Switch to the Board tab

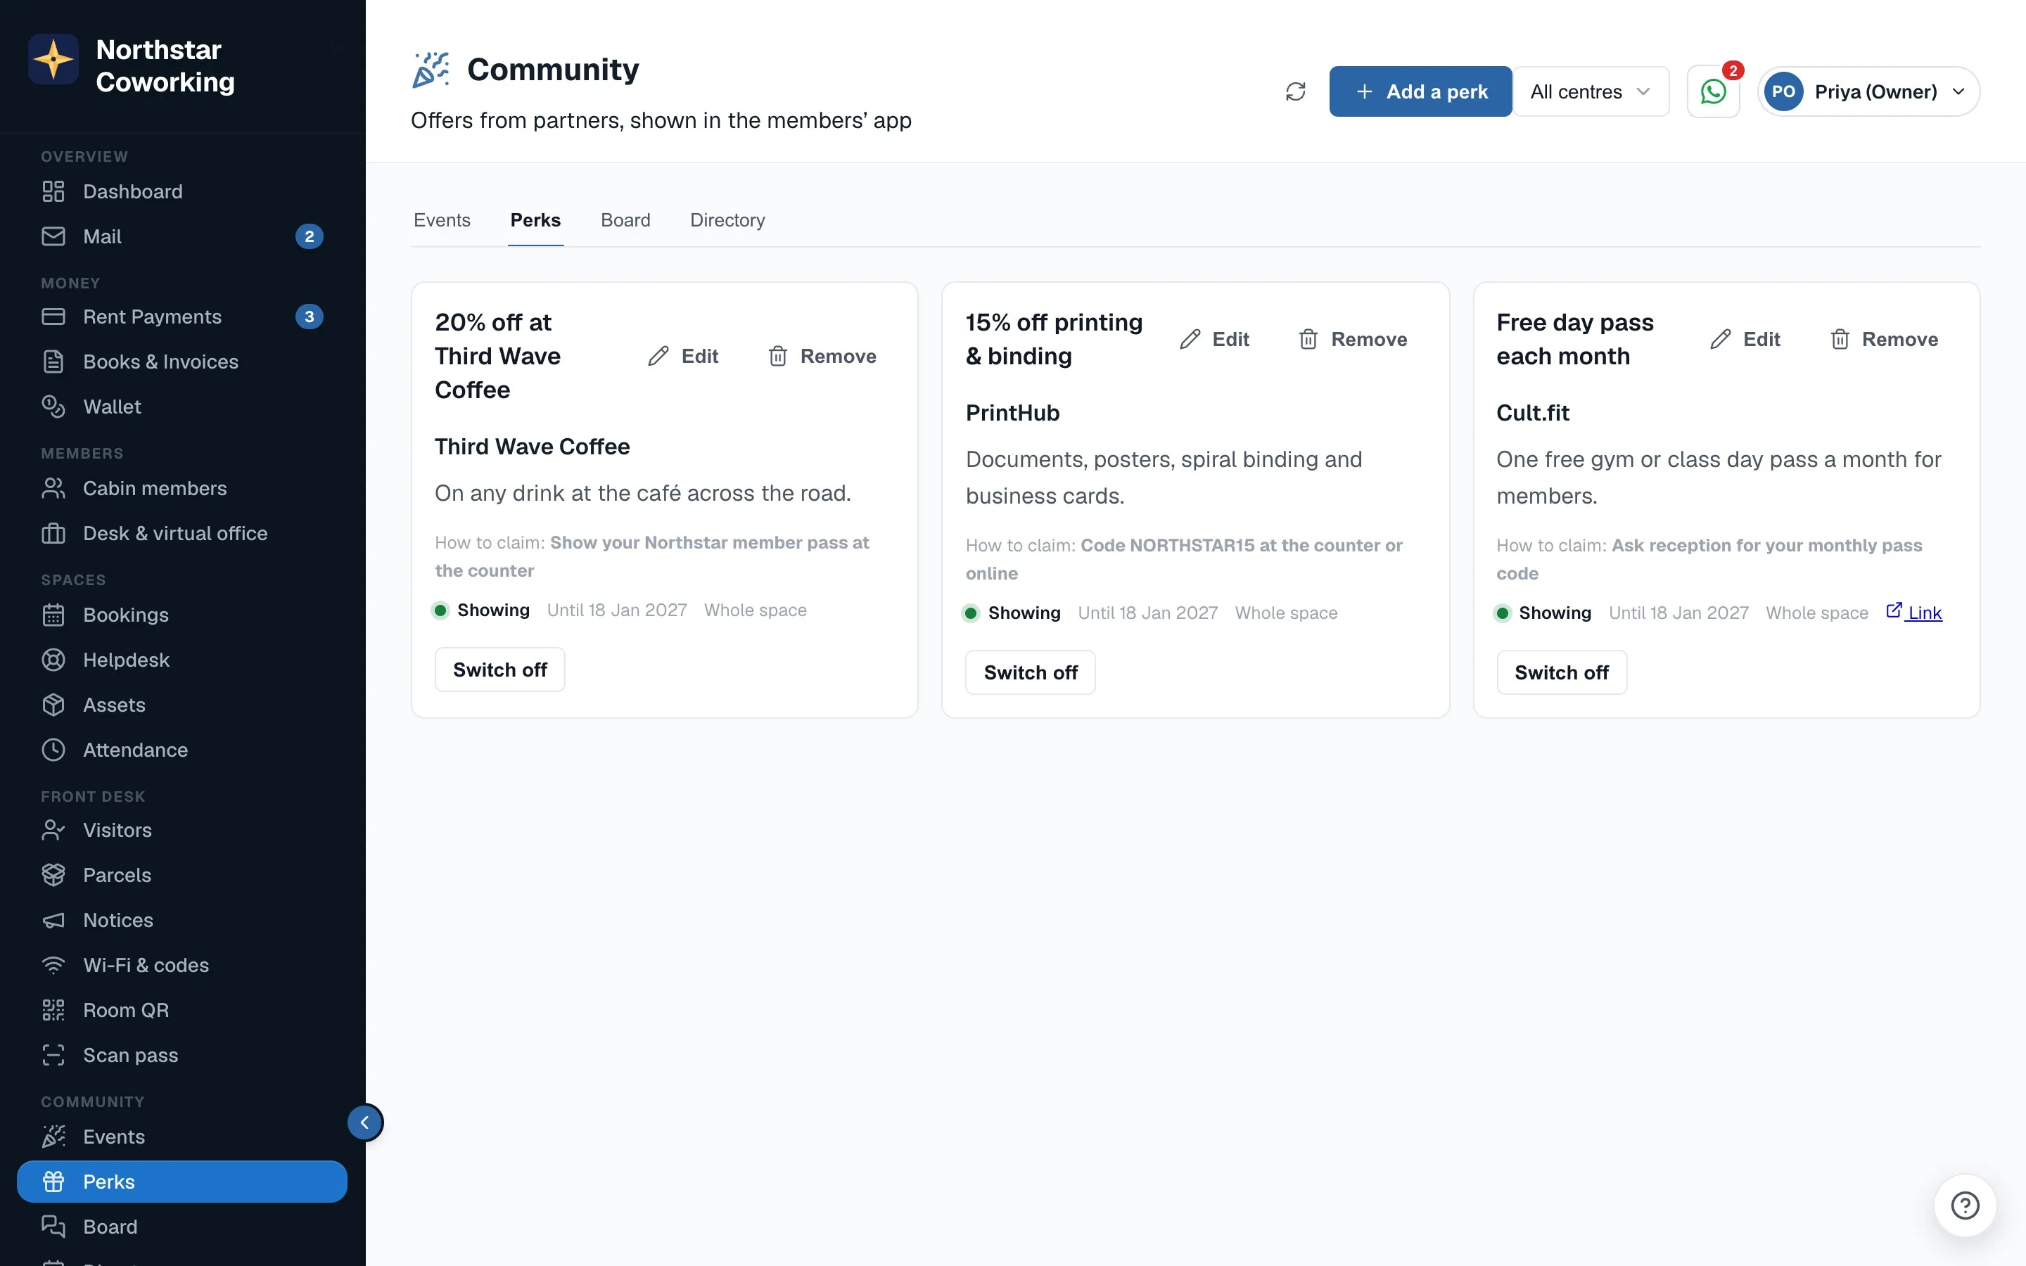tap(625, 220)
